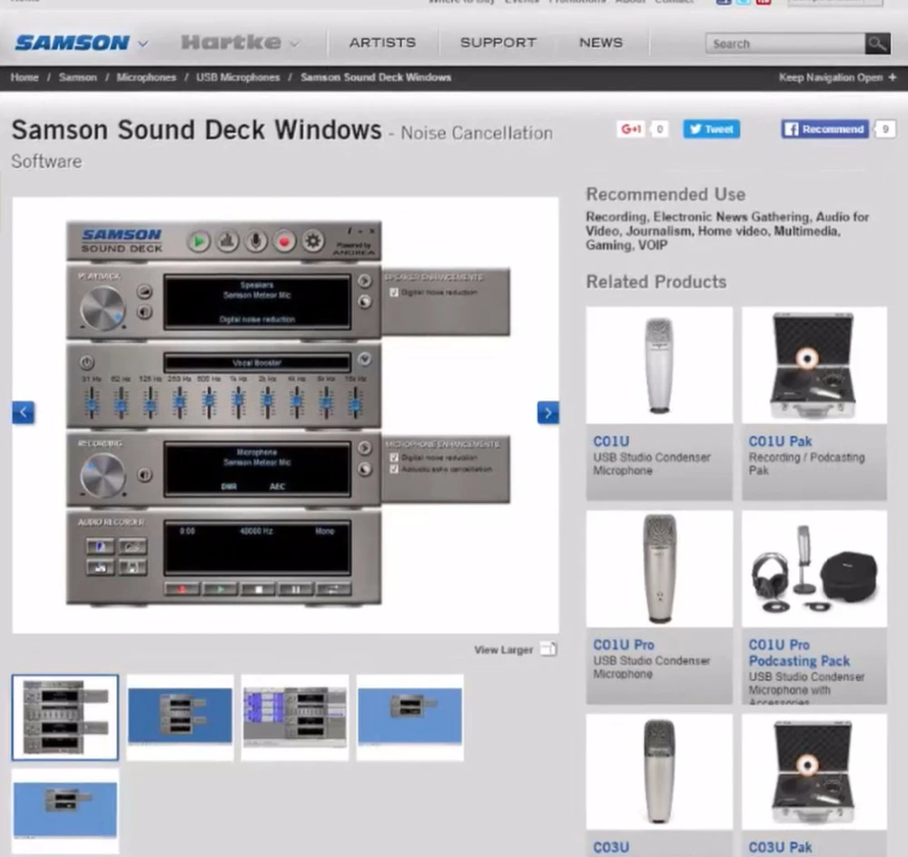
Task: Open the C03U Pak product link
Action: [x=780, y=847]
